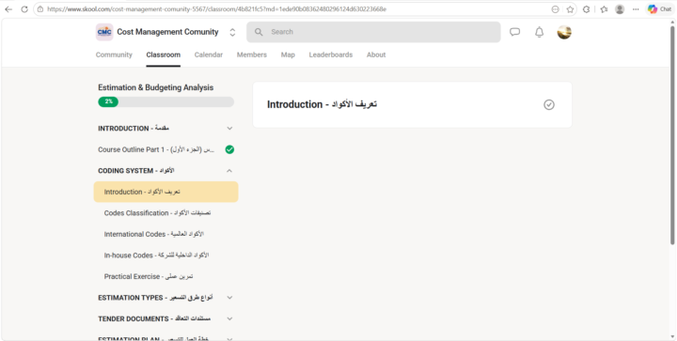View the Leaderboards tab

click(331, 54)
